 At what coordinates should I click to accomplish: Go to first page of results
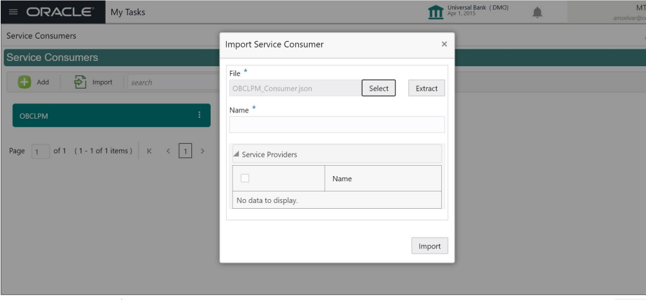149,151
